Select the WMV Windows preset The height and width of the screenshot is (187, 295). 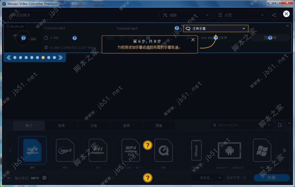pyautogui.click(x=262, y=151)
